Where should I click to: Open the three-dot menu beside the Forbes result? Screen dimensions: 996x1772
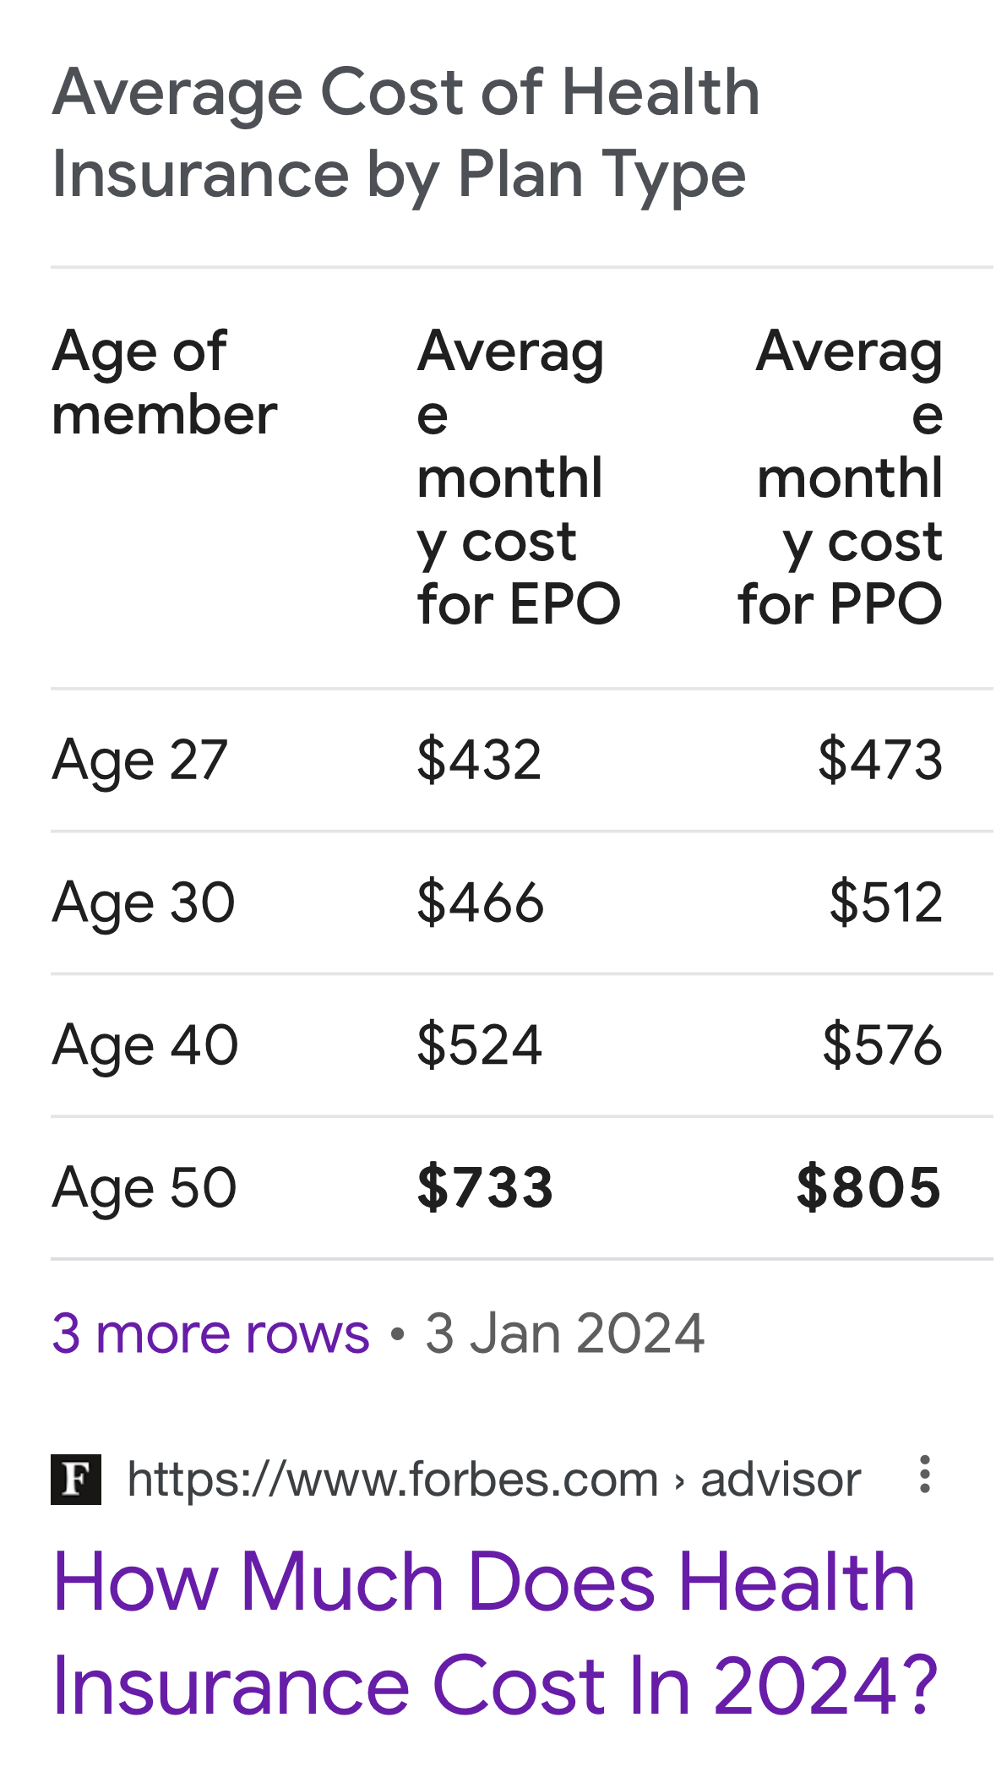925,1475
